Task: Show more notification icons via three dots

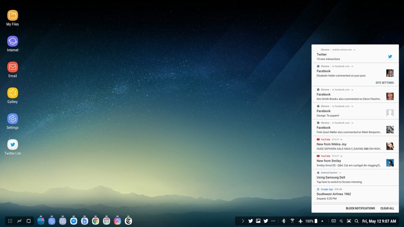Action: coord(274,221)
